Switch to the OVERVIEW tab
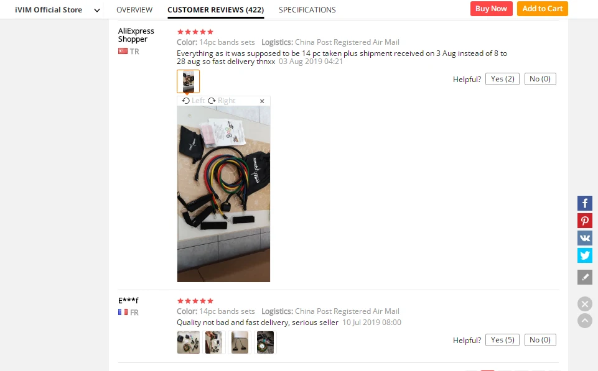Screen dimensions: 598x371 (x=134, y=10)
